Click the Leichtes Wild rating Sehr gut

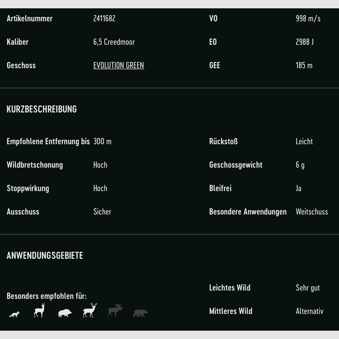308,288
